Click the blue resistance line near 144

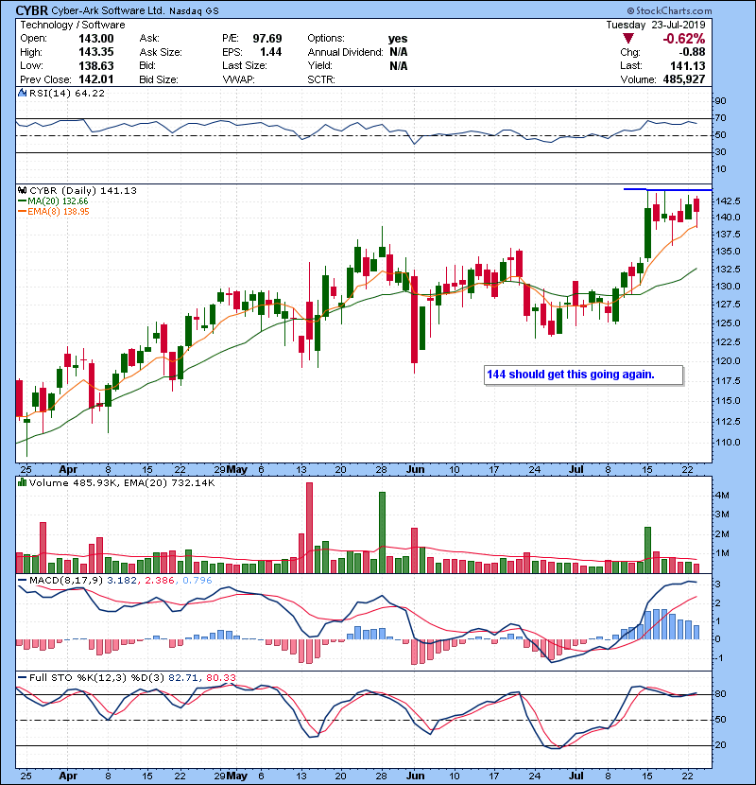coord(667,189)
